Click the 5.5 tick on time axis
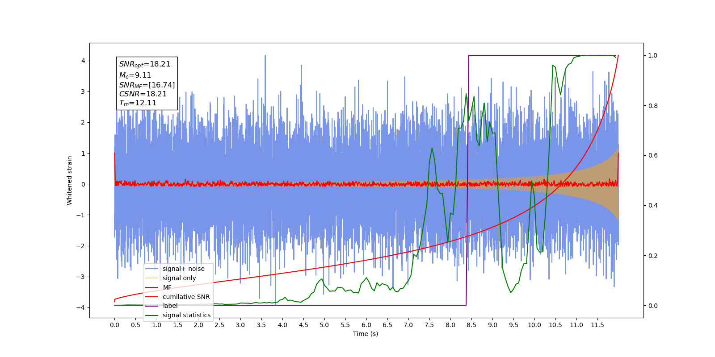The height and width of the screenshot is (357, 715). pos(345,325)
